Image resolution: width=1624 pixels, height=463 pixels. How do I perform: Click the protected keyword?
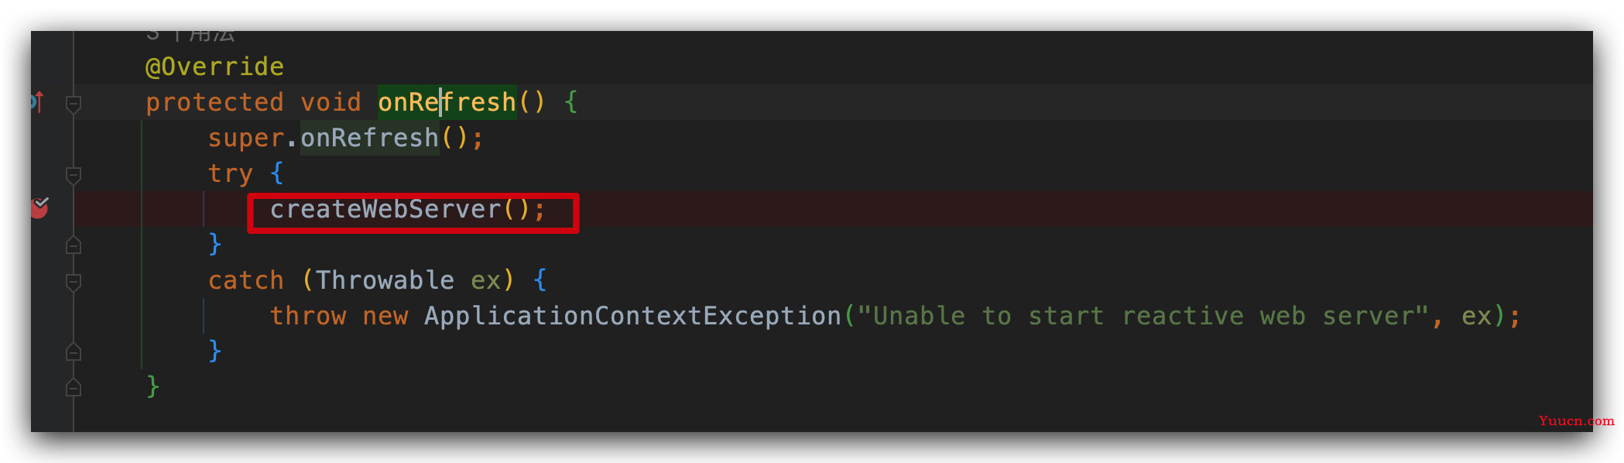click(x=214, y=102)
